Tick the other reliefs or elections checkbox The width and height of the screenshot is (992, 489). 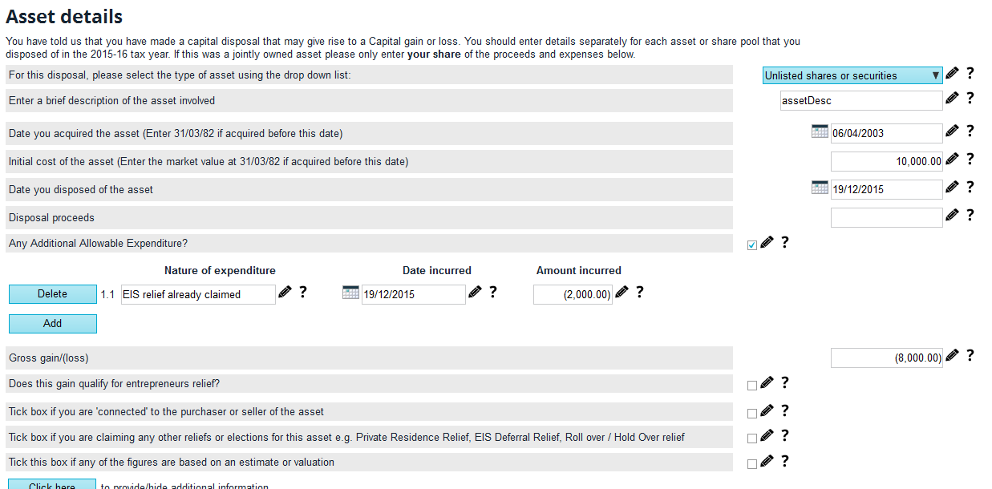tap(751, 438)
